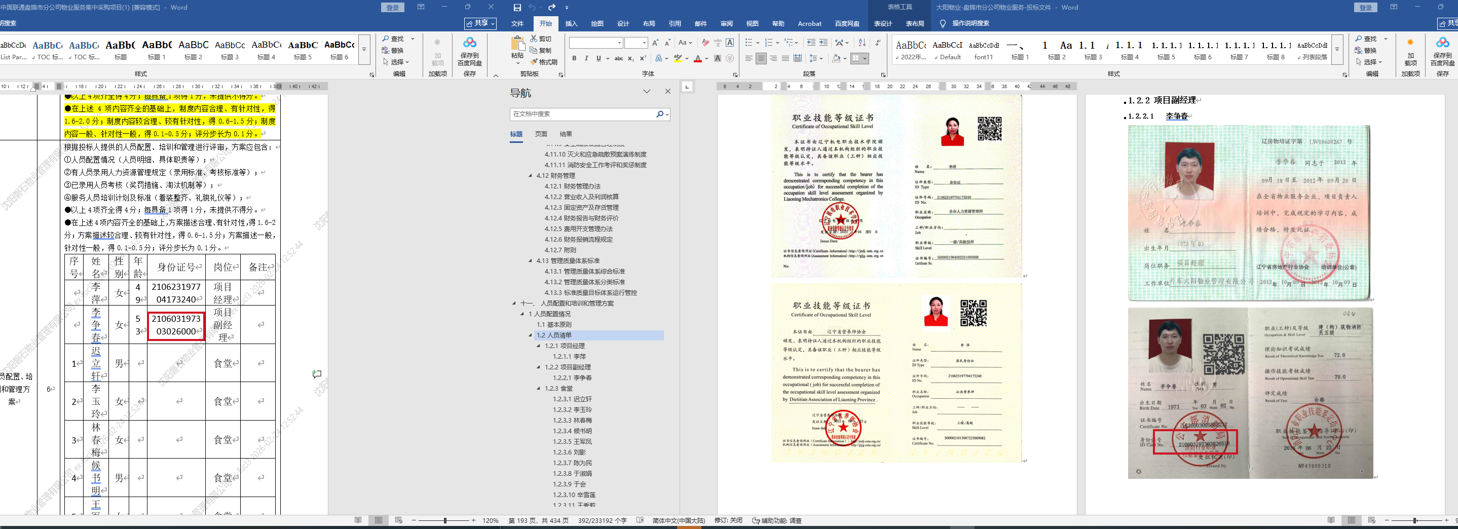1458x529 pixels.
Task: Save the right Word document with the floppy icon
Action: (x=517, y=8)
